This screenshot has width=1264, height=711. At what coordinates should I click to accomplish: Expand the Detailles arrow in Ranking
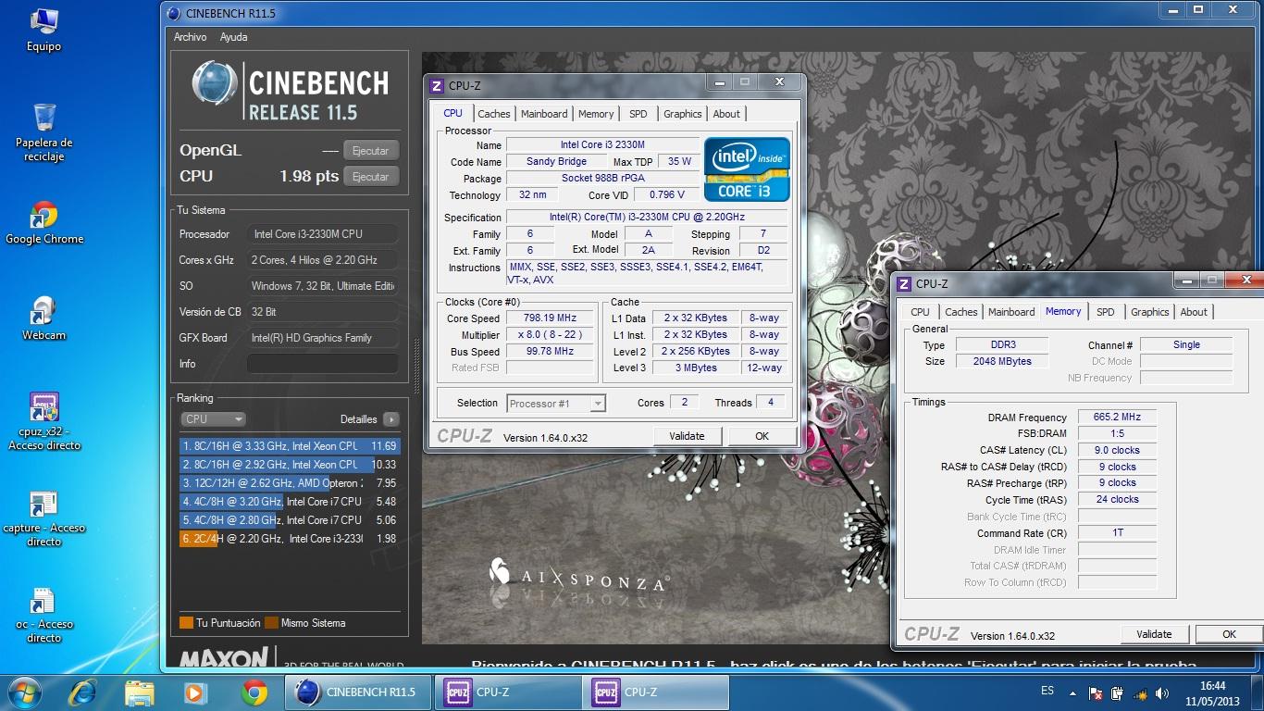coord(390,419)
